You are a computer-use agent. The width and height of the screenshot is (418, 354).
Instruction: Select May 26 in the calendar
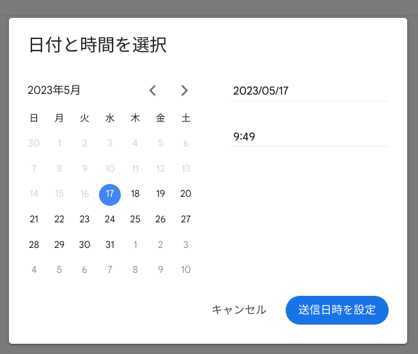point(160,219)
